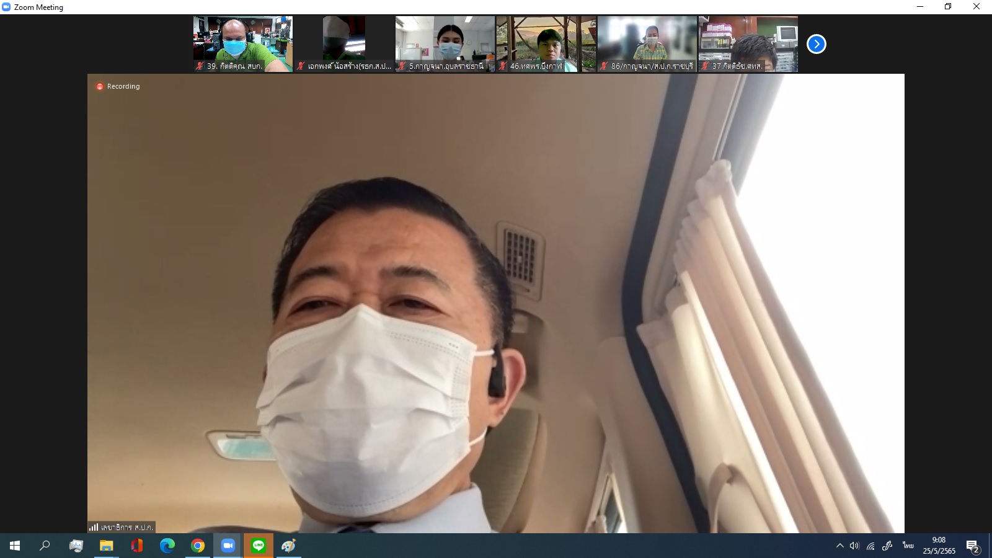This screenshot has width=992, height=558.
Task: Open File Explorer from taskbar
Action: (107, 546)
